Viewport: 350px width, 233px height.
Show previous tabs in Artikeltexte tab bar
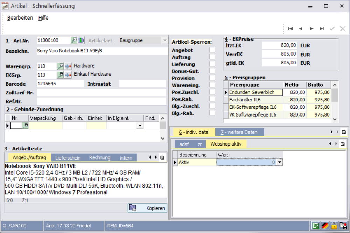150,157
